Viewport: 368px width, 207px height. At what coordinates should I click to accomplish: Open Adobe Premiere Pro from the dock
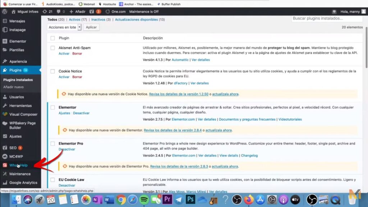167,200
